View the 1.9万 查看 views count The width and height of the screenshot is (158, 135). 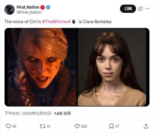tap(63, 114)
